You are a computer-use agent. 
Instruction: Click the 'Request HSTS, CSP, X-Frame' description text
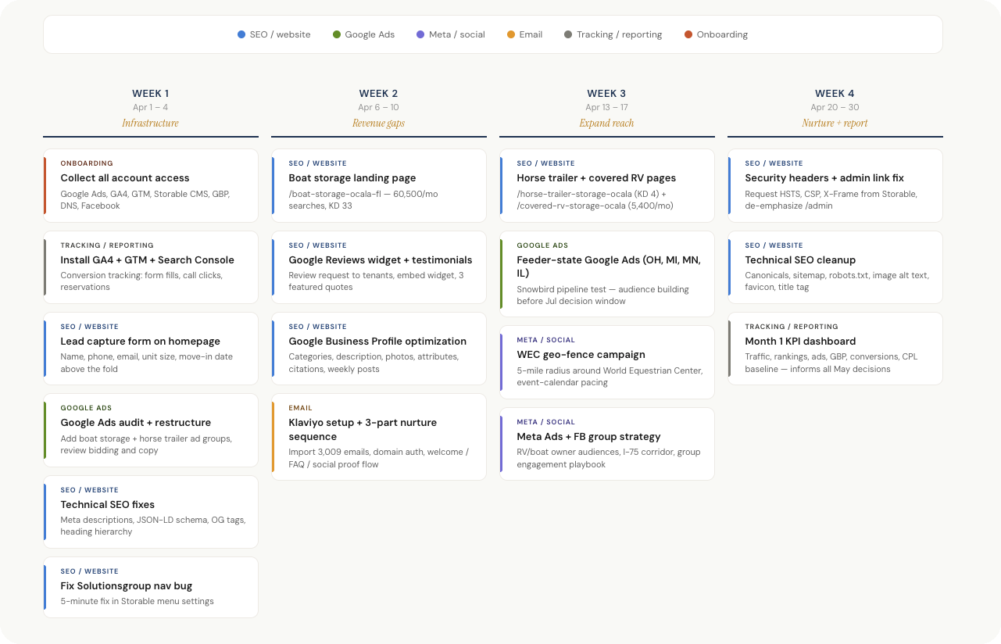[831, 200]
